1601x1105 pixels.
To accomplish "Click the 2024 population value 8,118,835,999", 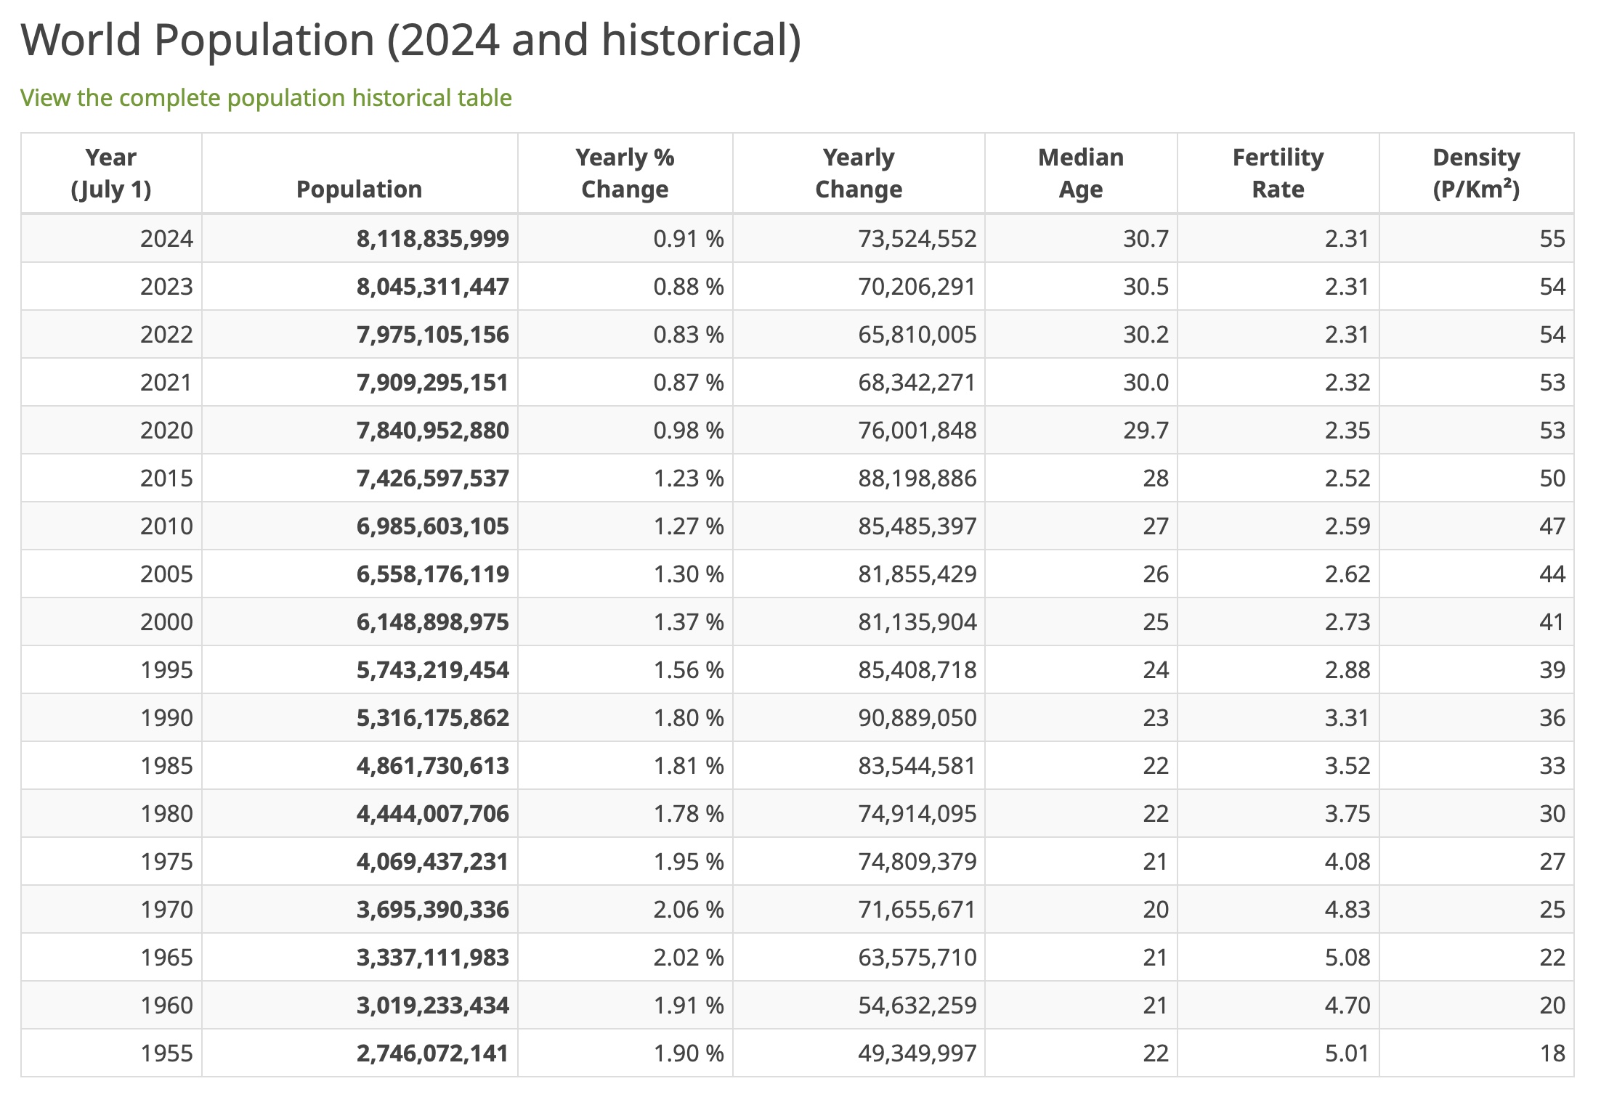I will [x=432, y=239].
